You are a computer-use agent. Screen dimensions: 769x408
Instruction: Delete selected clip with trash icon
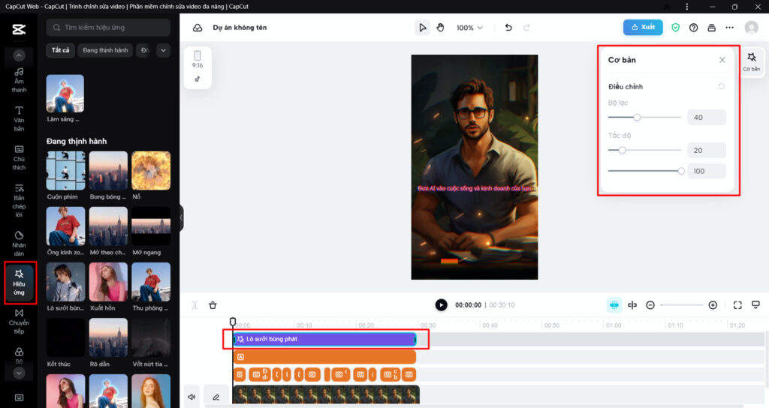(213, 305)
